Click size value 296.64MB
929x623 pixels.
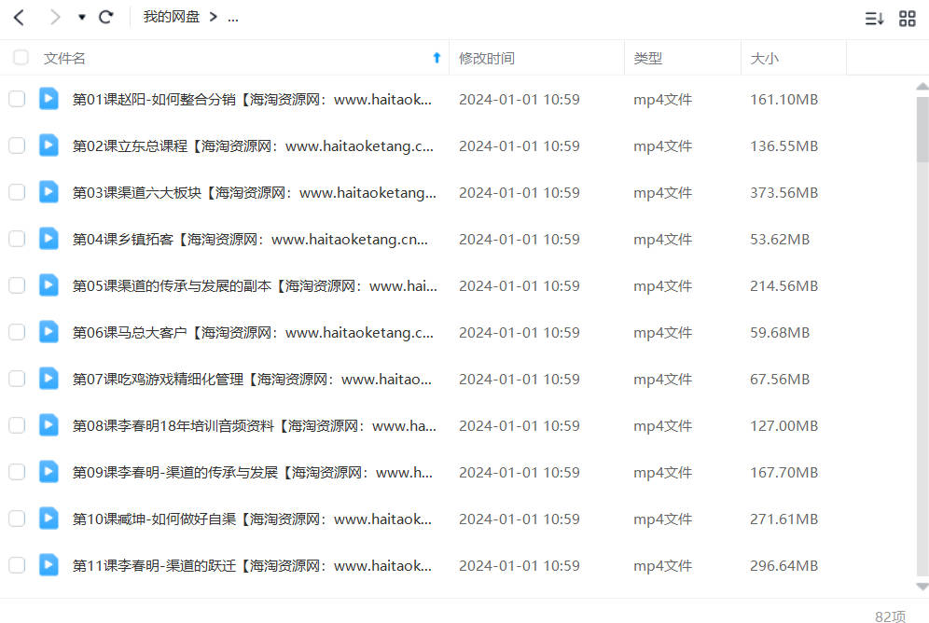pyautogui.click(x=783, y=565)
